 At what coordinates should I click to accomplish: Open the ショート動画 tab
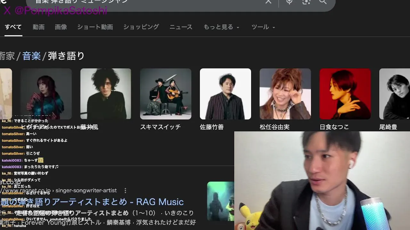click(x=95, y=27)
